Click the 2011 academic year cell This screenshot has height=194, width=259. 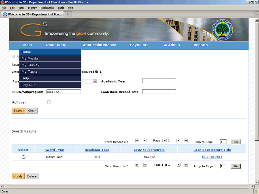point(97,157)
